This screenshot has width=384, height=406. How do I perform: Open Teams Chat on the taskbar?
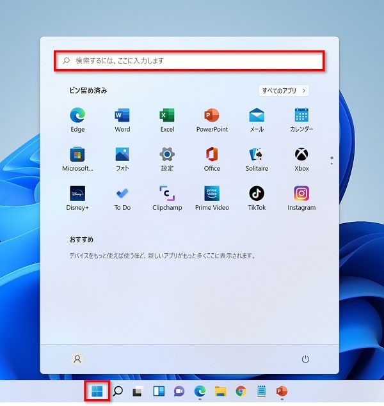coord(179,391)
